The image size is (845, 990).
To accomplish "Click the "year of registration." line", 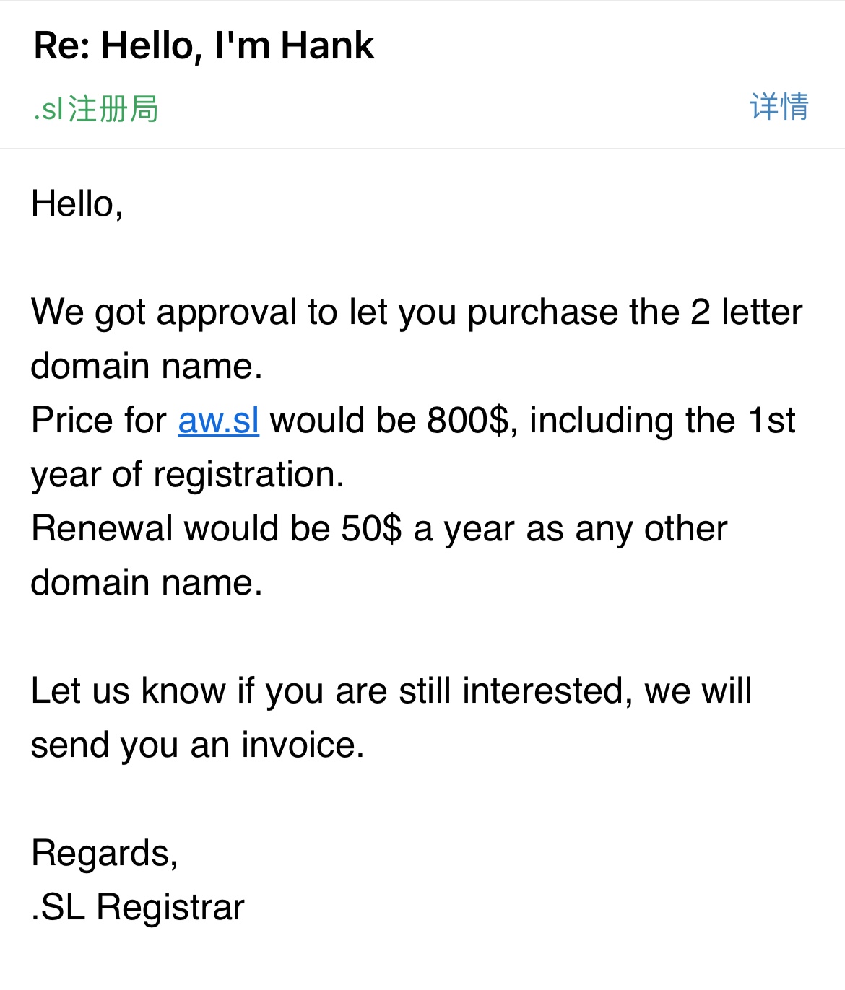I will (x=187, y=475).
